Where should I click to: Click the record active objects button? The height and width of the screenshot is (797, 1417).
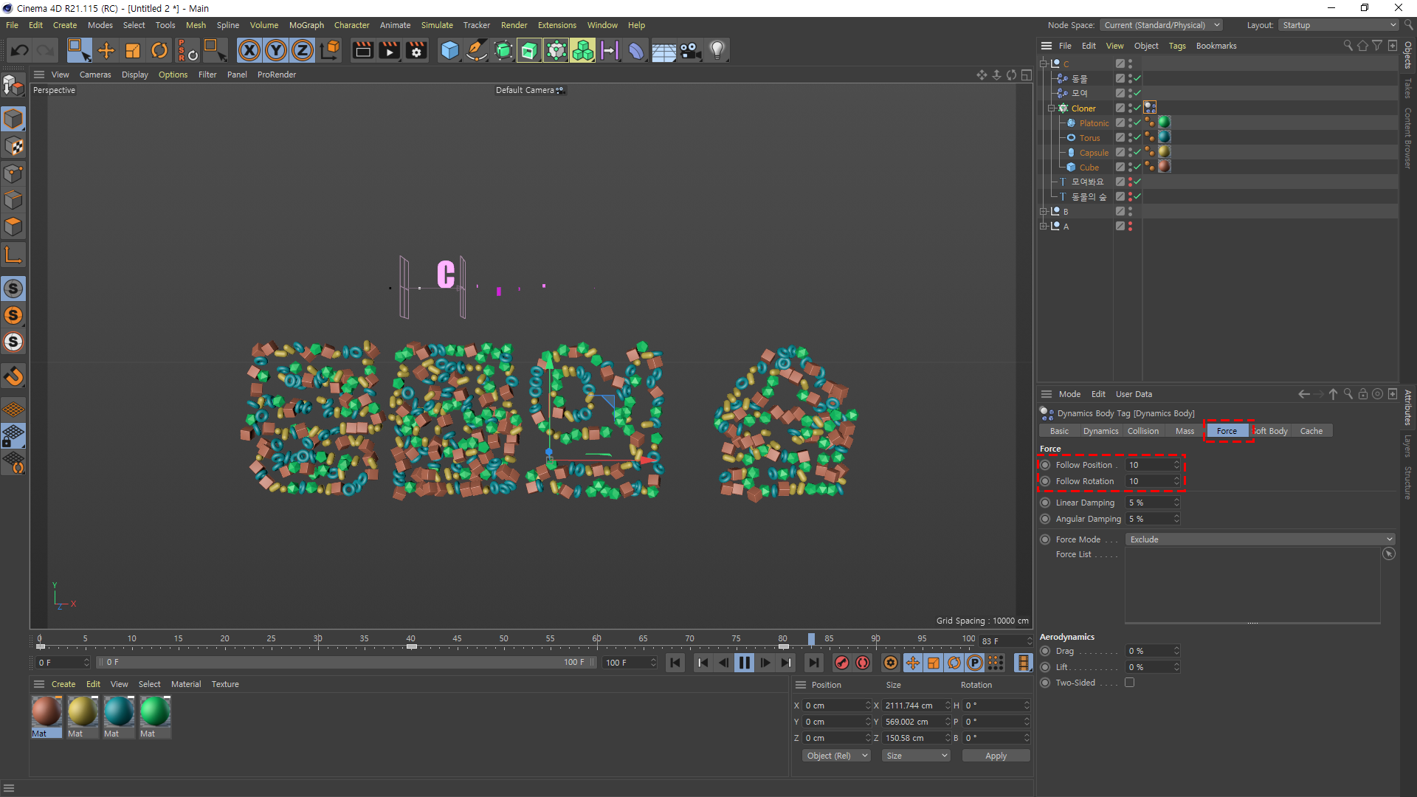pyautogui.click(x=841, y=663)
